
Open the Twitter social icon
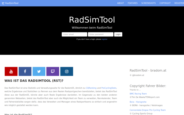tap(39, 71)
